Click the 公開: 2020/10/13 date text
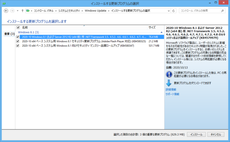Image resolution: width=230 pixels, height=142 pixels. click(177, 67)
